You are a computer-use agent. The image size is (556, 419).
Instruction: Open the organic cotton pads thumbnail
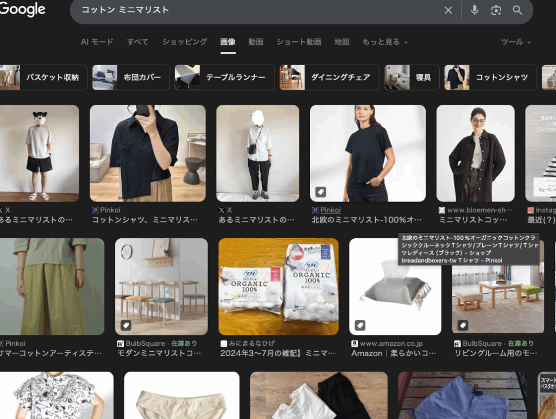[x=279, y=287]
